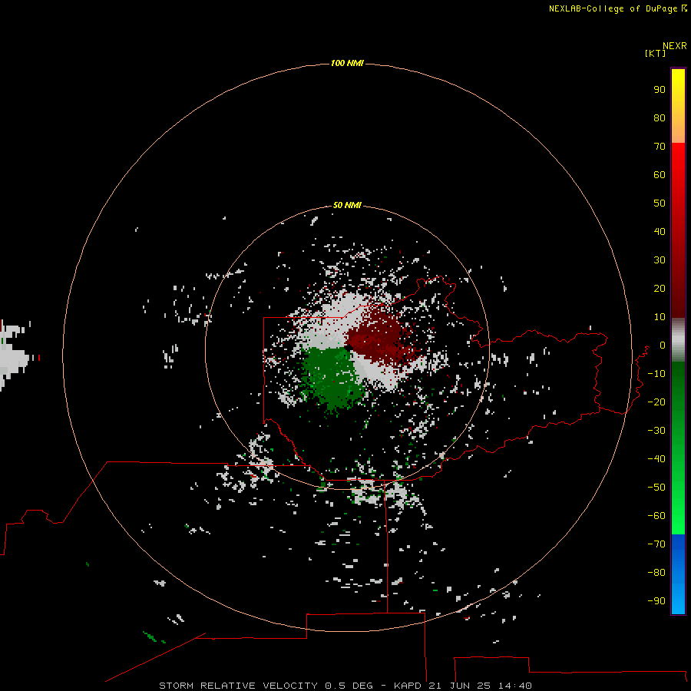Click the dark red outbound velocity region near radar

coord(382,338)
